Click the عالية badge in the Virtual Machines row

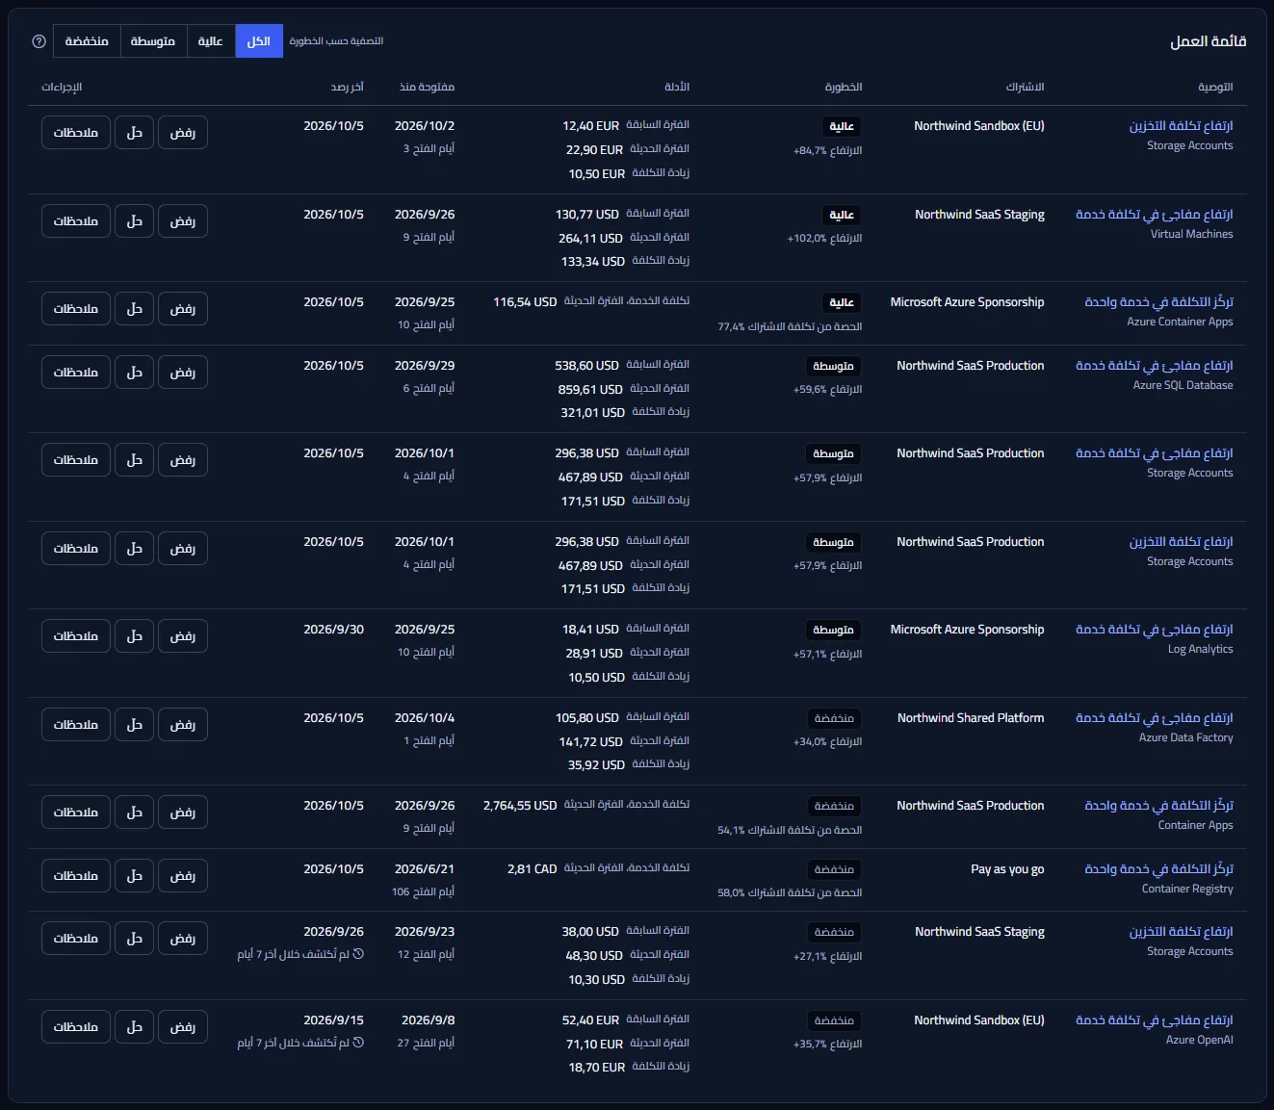point(842,216)
